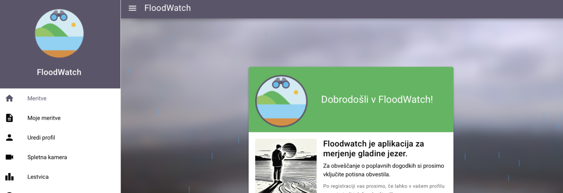Select Lestvica in the navigation list
563x193 pixels.
[x=60, y=177]
